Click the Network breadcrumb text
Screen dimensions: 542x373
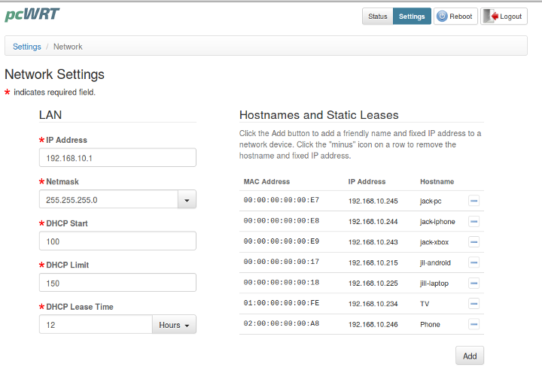68,47
